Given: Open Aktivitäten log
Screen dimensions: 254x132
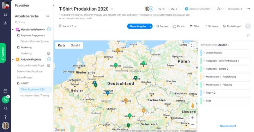Looking at the screenshot, I should tap(235, 9).
